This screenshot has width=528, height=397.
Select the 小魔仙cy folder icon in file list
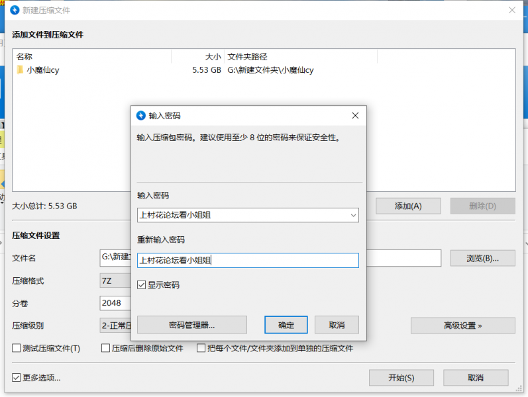point(21,69)
